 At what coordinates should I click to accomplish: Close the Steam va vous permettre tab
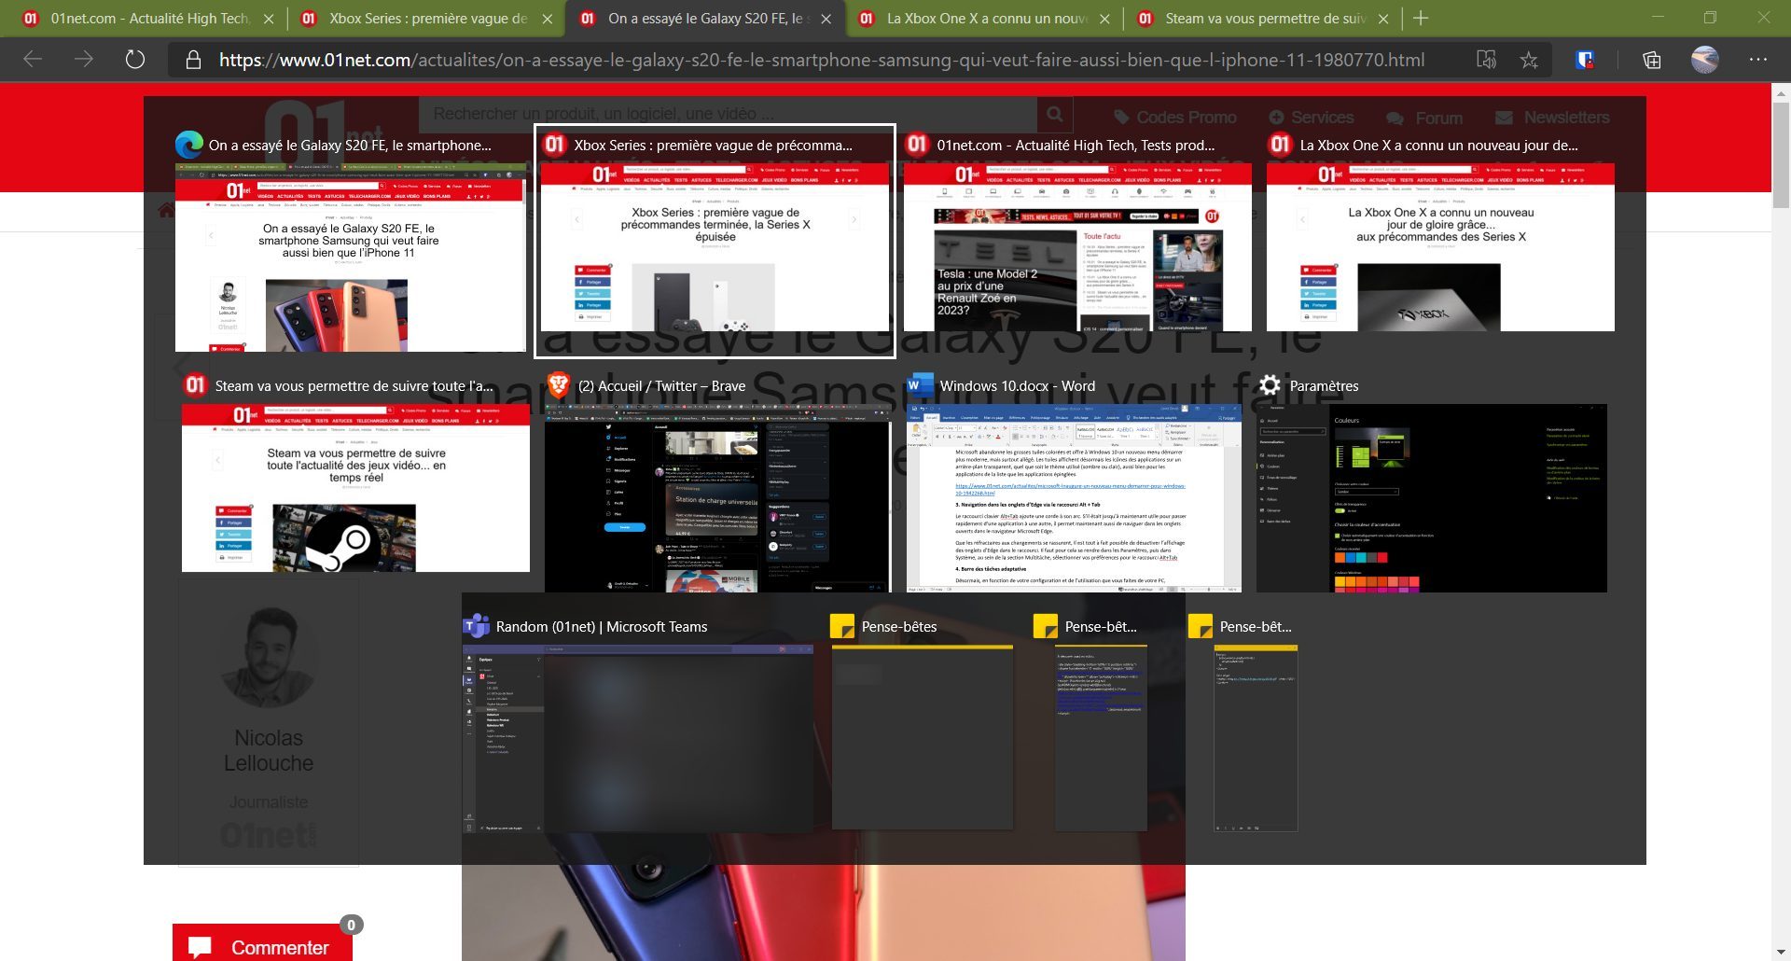pos(1383,19)
